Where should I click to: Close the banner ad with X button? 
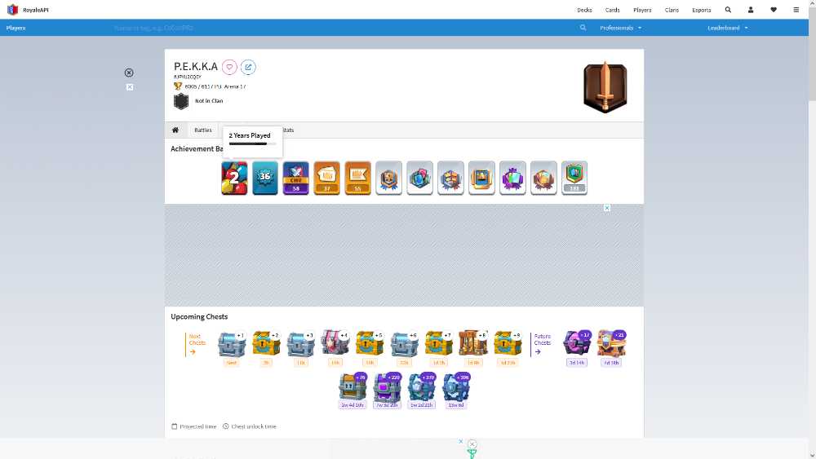point(607,208)
